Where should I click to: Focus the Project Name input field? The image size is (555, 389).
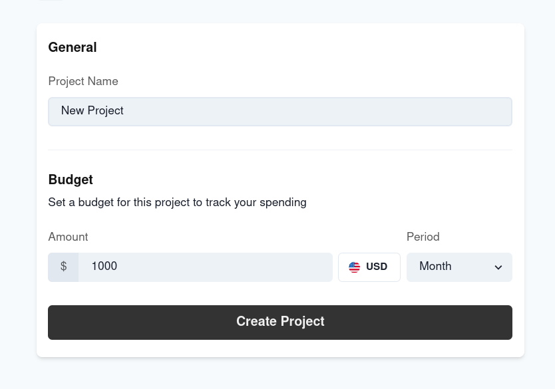[x=280, y=112]
